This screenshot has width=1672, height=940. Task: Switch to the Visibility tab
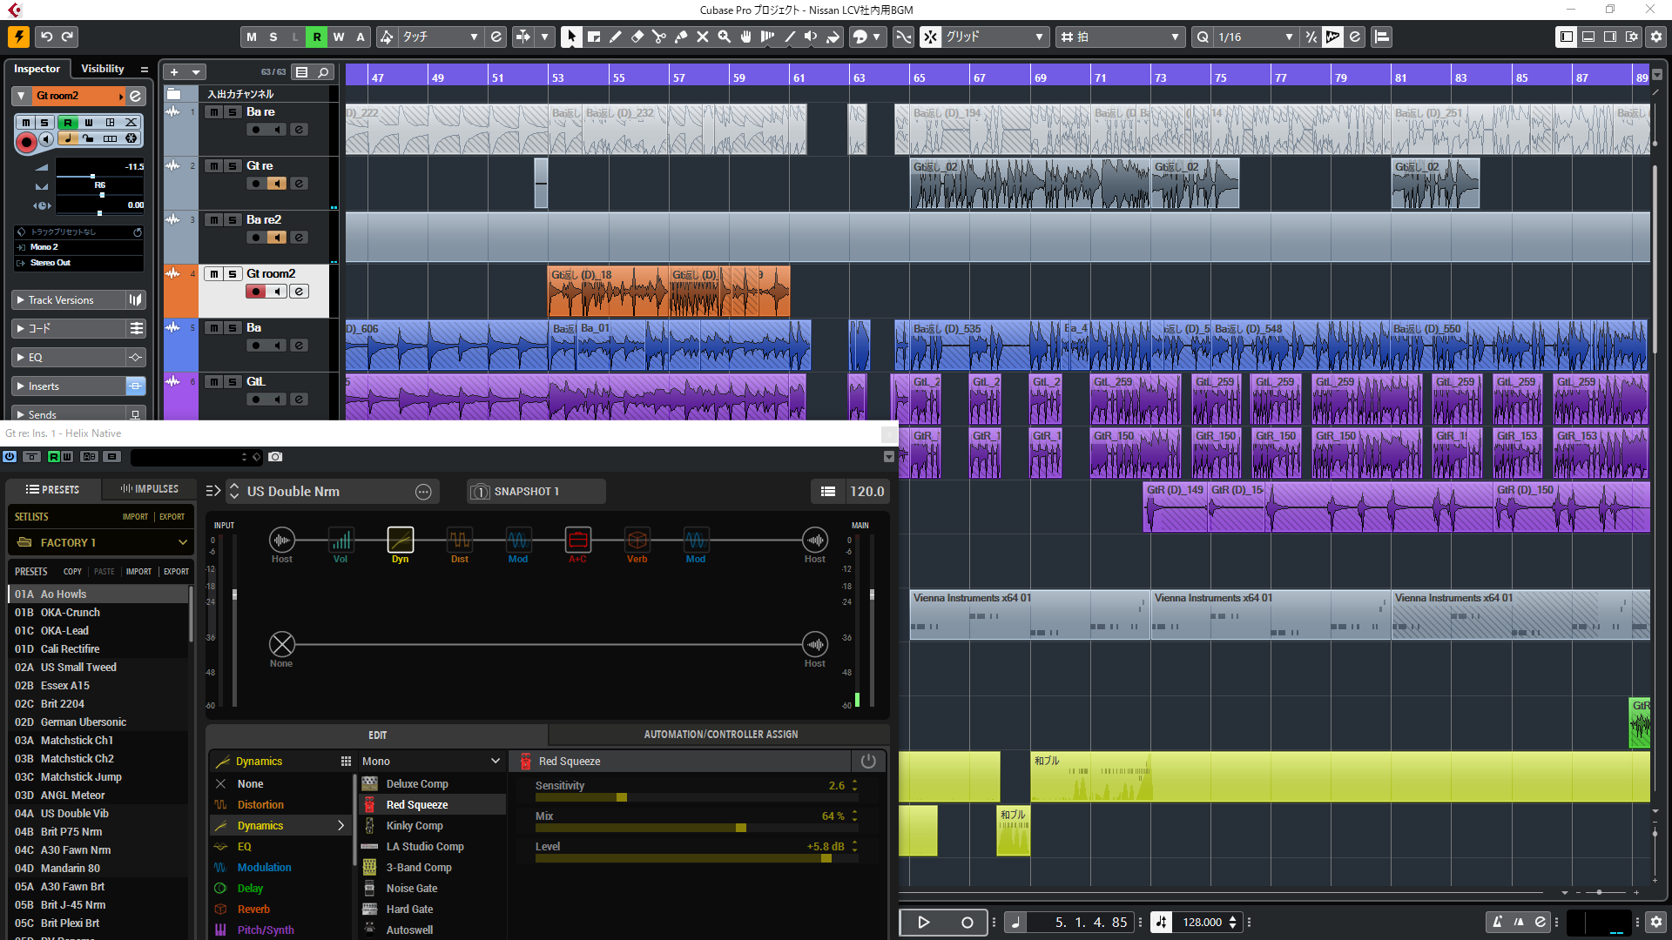pyautogui.click(x=103, y=69)
